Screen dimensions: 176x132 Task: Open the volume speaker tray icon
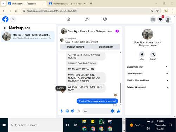pyautogui.click(x=148, y=128)
